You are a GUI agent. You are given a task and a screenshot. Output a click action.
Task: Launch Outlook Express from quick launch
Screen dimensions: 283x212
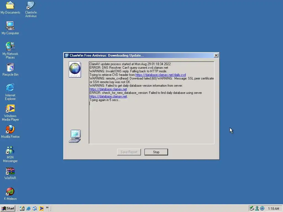pyautogui.click(x=35, y=208)
